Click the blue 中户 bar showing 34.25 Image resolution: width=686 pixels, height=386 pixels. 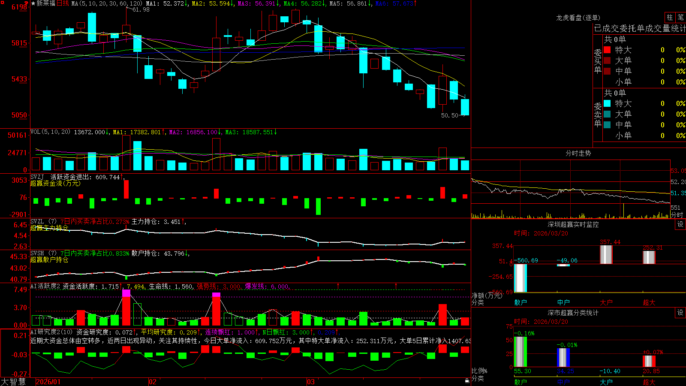point(563,357)
